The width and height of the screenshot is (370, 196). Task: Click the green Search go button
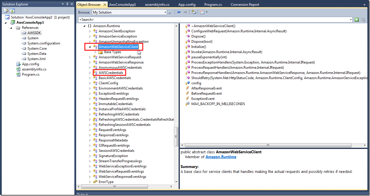point(357,20)
